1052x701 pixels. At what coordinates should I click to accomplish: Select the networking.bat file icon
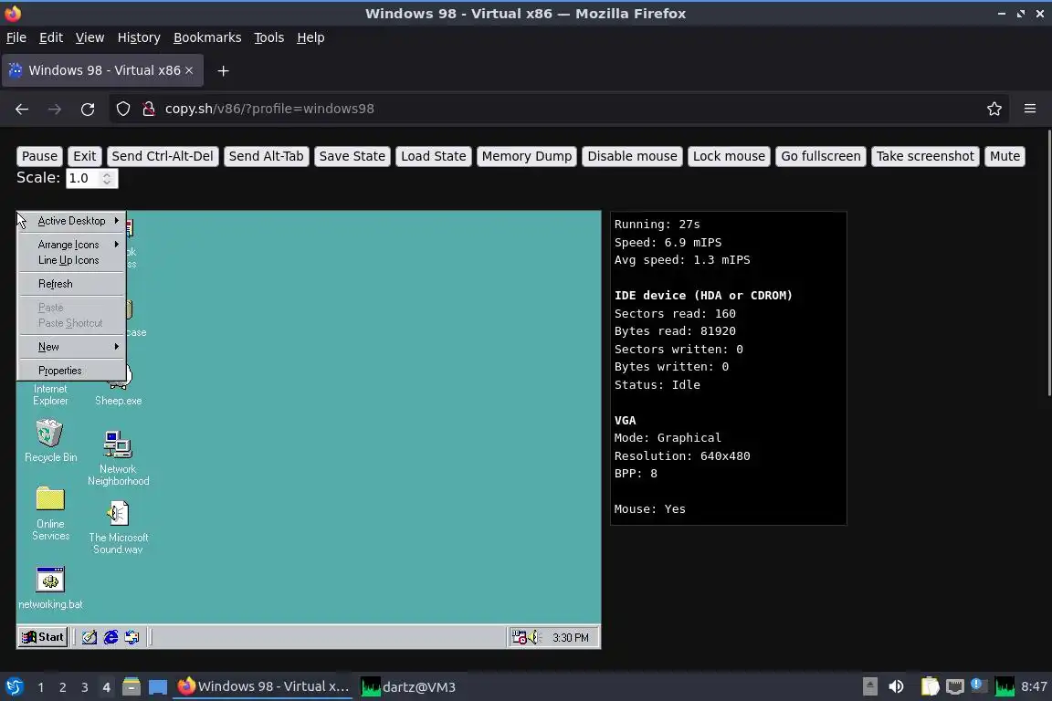[x=50, y=588]
